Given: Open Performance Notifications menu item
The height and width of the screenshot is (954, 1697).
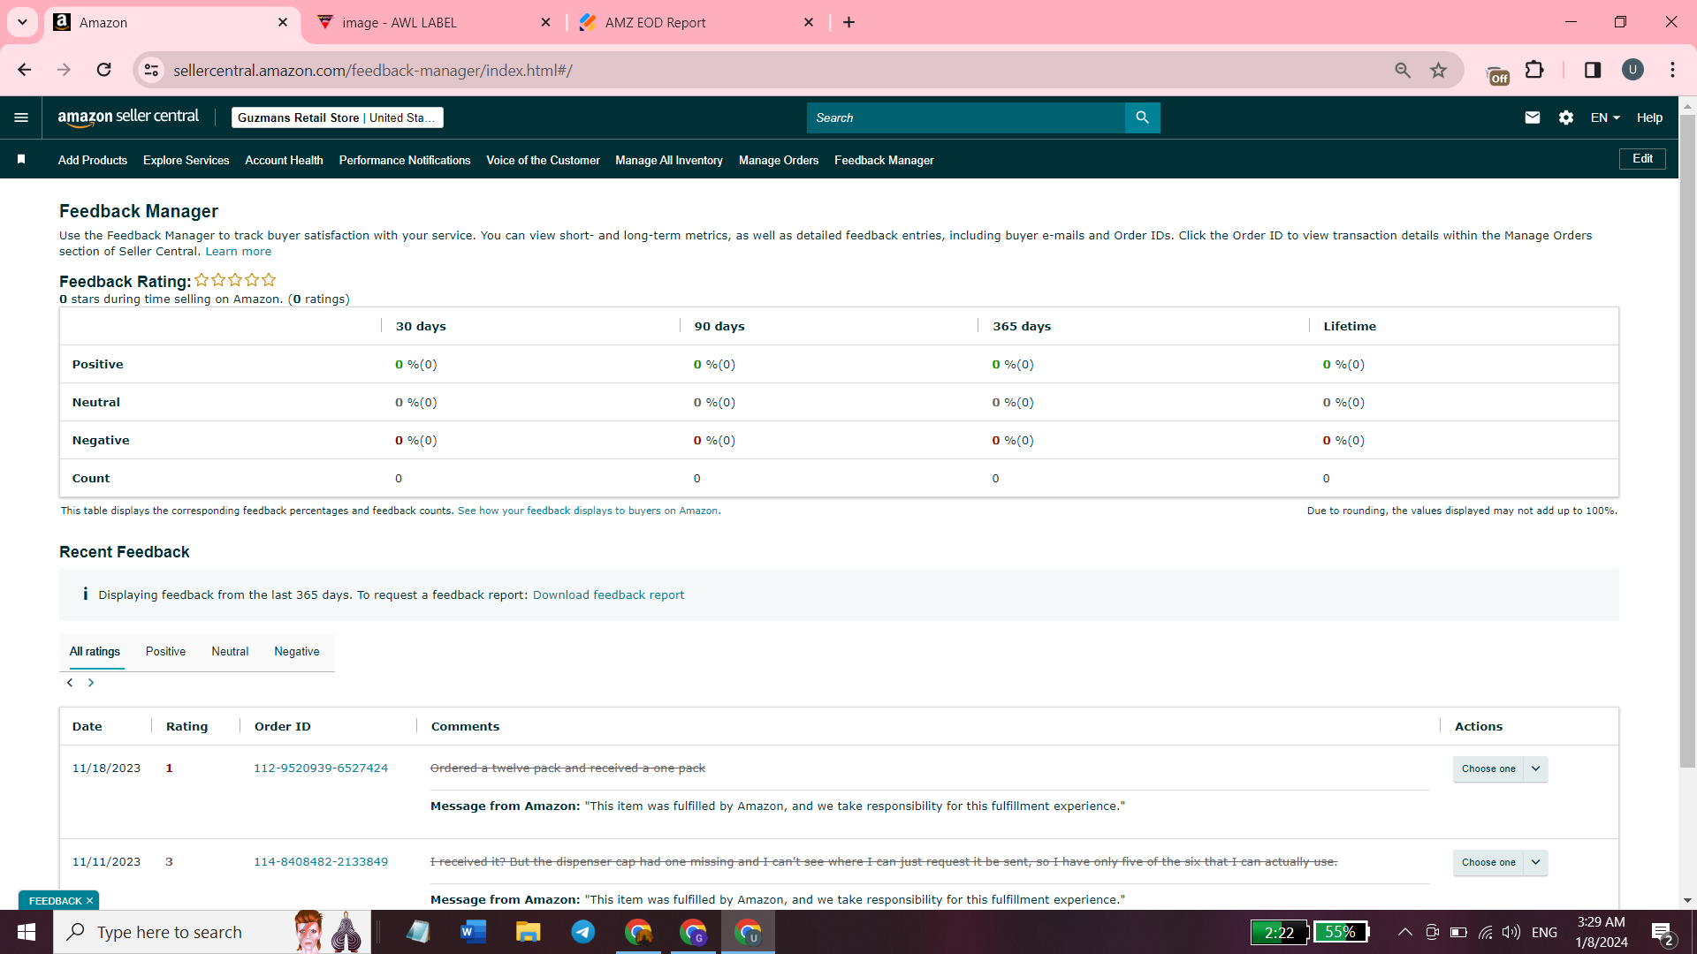Looking at the screenshot, I should click(405, 160).
